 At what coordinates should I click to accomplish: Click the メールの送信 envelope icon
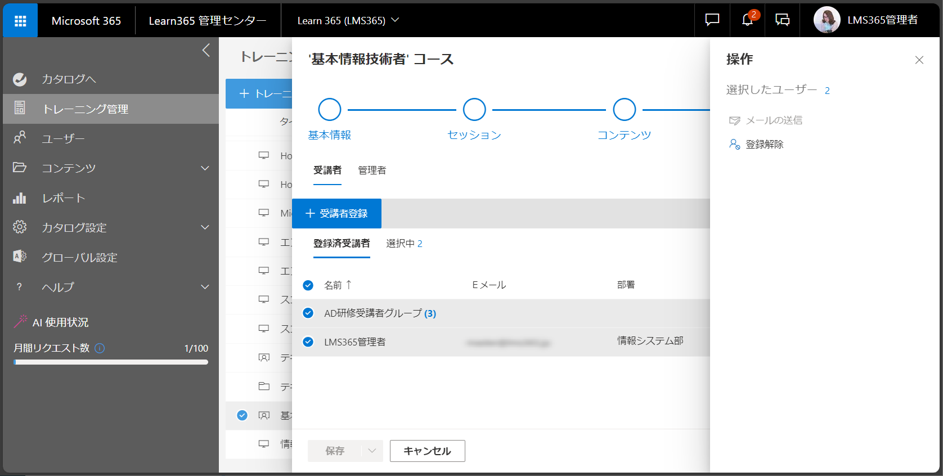[x=734, y=120]
